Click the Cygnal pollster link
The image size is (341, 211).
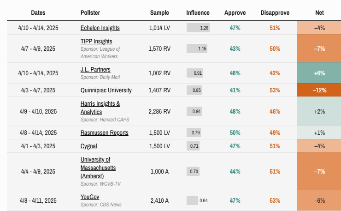(88, 146)
